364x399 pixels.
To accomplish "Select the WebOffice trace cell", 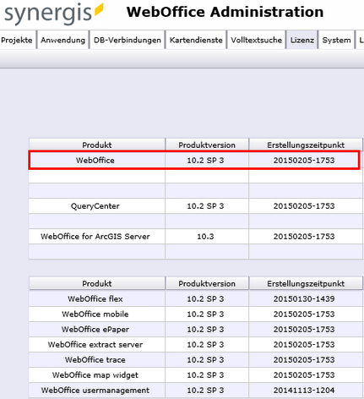I will (97, 359).
